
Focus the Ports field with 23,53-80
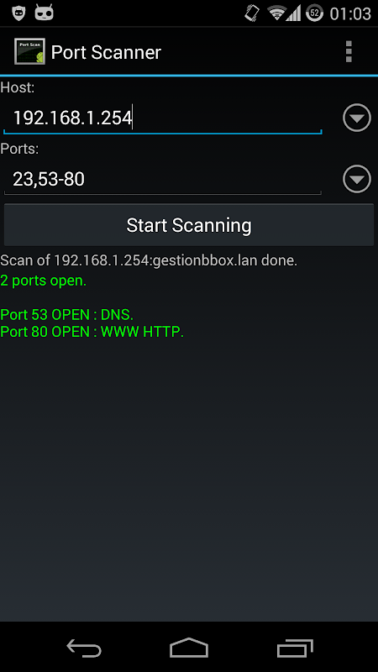click(163, 179)
